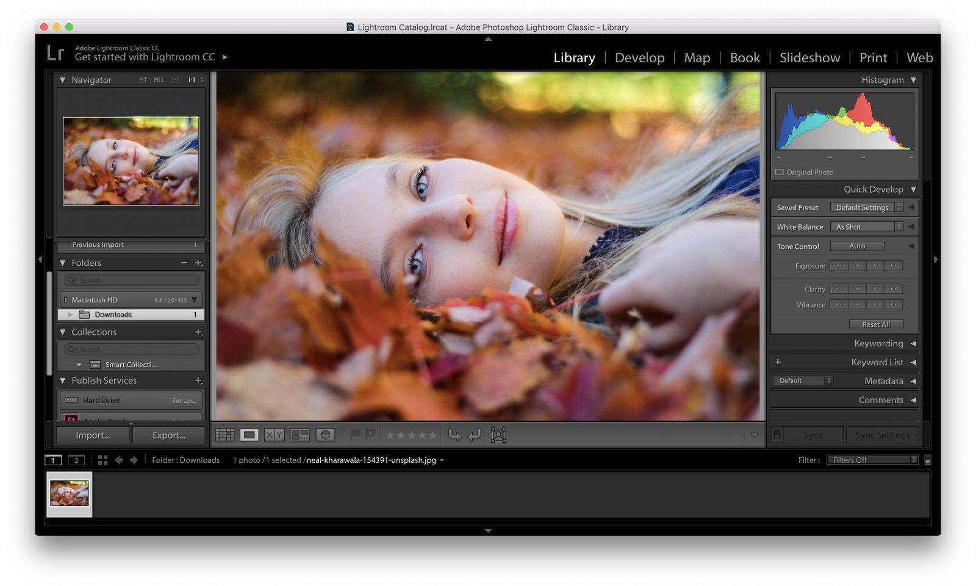Rotate photo counter-clockwise
The height and width of the screenshot is (586, 976).
[454, 435]
